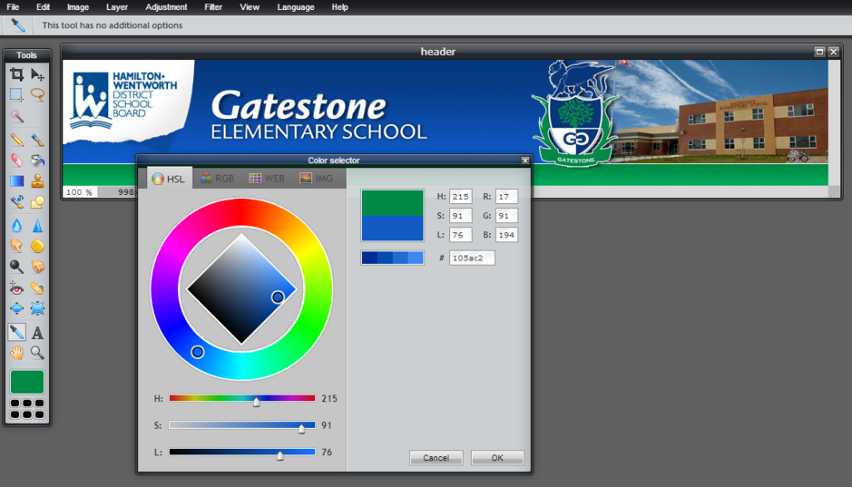Select the Crop tool
Screen dimensions: 852x487
pyautogui.click(x=17, y=75)
